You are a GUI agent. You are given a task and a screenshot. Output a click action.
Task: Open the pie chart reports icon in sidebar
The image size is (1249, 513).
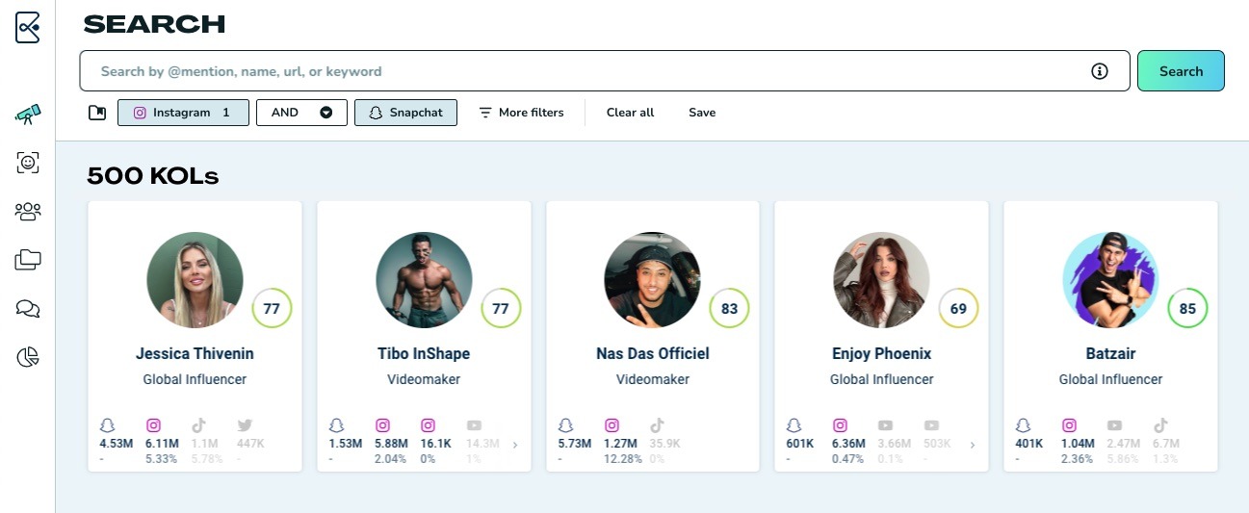coord(28,358)
